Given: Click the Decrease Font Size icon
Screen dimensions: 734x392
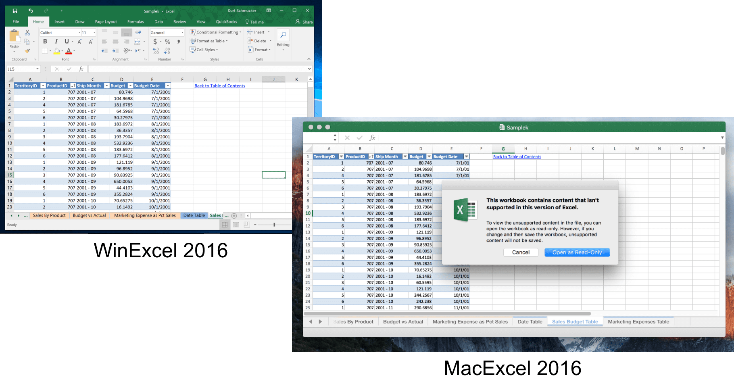Looking at the screenshot, I should click(x=91, y=42).
